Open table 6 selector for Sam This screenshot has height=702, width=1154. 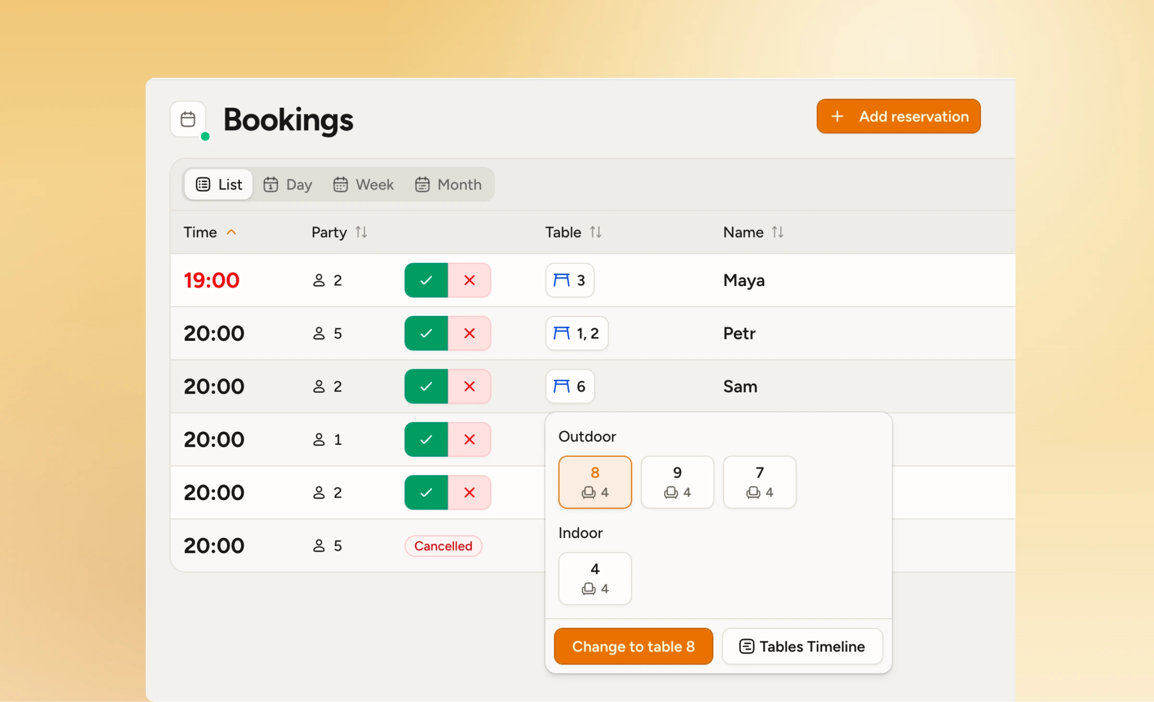pos(570,386)
